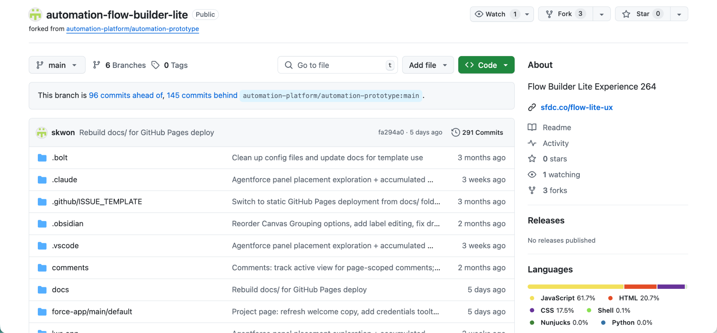Select CSS 17.5% language entry
Screen dimensions: 717x333
point(552,310)
